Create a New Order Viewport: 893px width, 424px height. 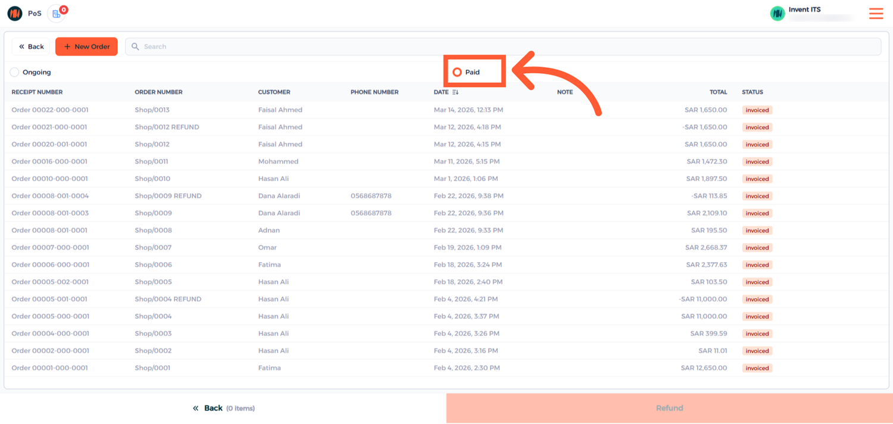coord(86,46)
